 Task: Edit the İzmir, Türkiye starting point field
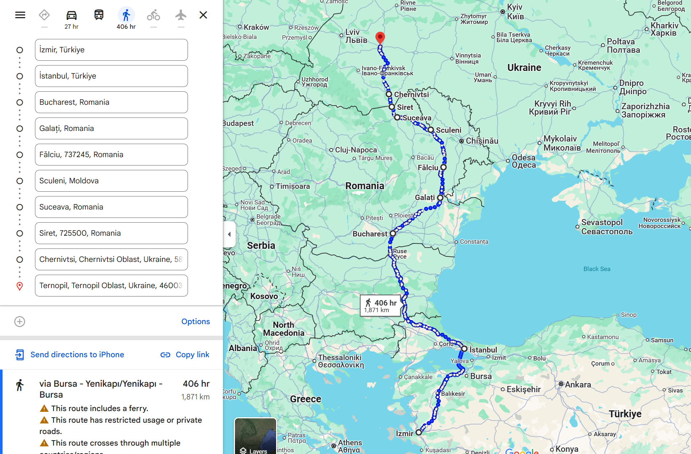pyautogui.click(x=111, y=50)
